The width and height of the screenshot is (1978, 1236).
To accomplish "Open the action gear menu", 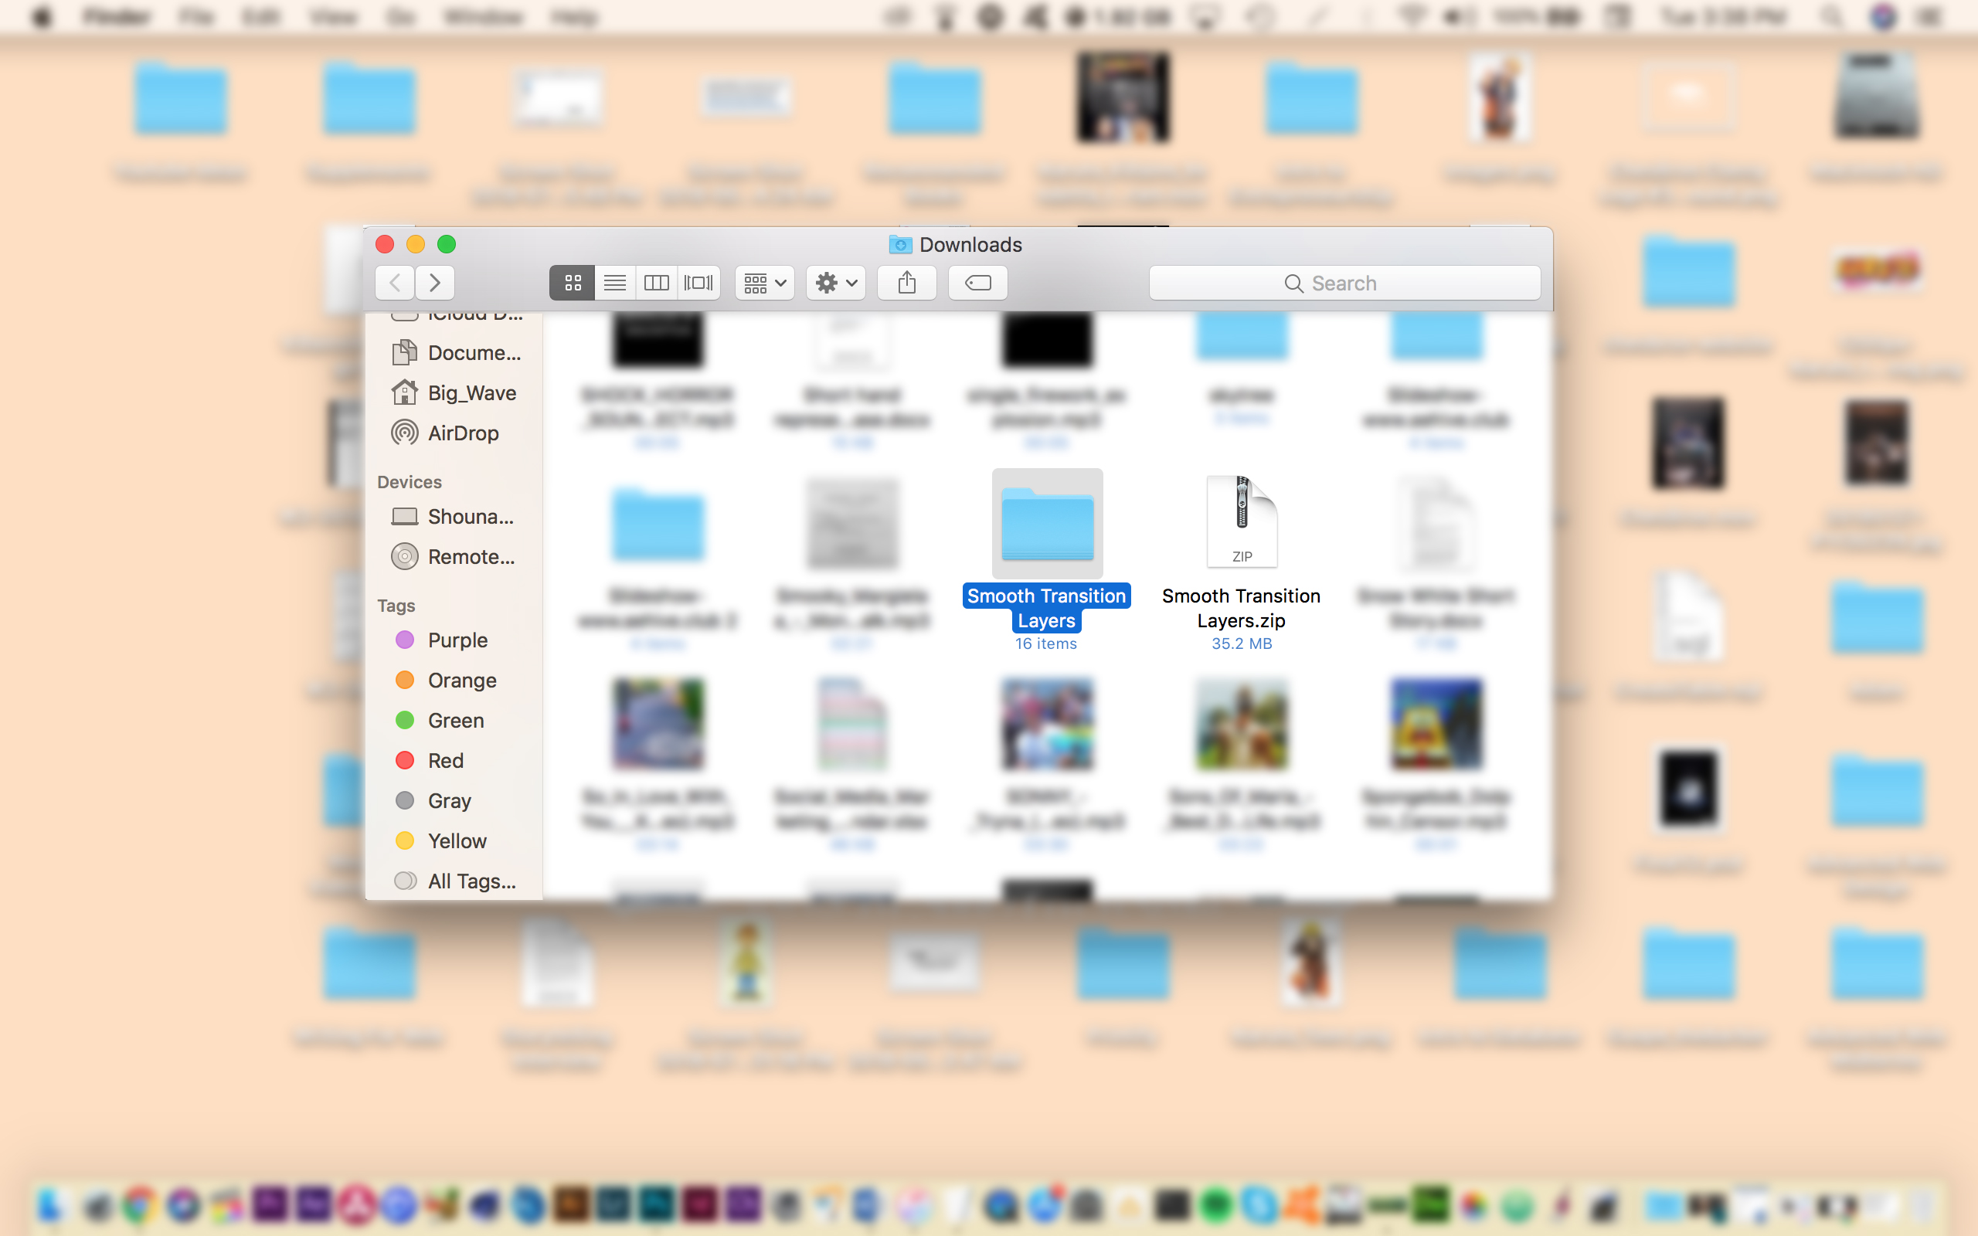I will coord(834,282).
